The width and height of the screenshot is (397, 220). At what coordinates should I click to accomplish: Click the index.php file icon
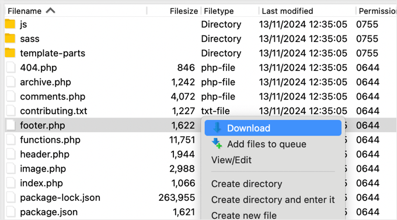(x=11, y=183)
